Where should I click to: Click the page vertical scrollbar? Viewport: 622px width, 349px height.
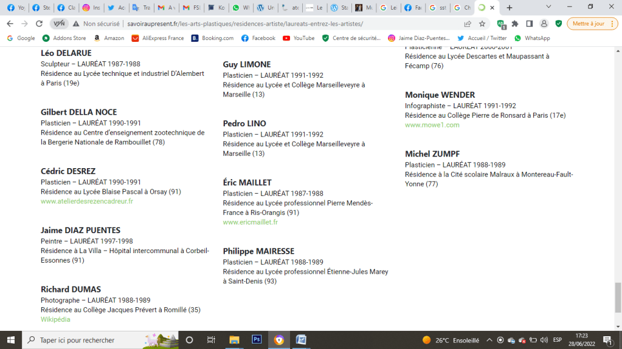(x=618, y=182)
